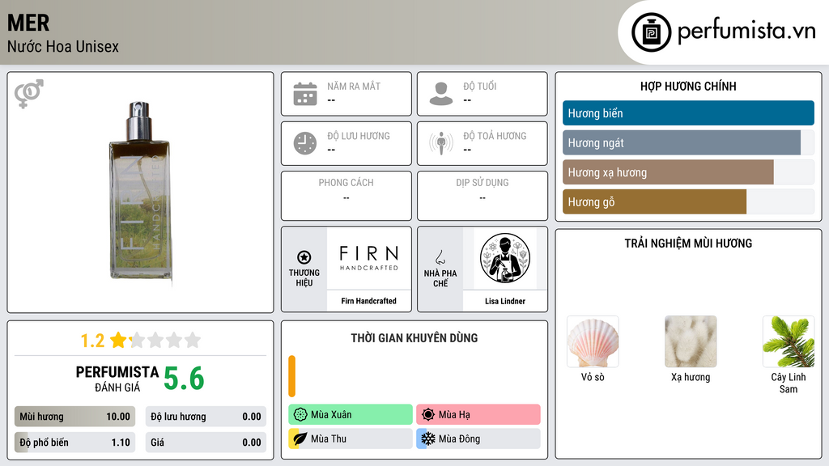The width and height of the screenshot is (829, 466).
Task: Click the MER perfume bottle image
Action: pos(140,193)
